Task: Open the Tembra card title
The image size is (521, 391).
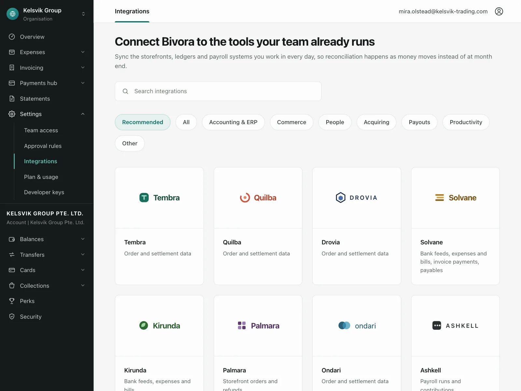Action: [x=135, y=242]
